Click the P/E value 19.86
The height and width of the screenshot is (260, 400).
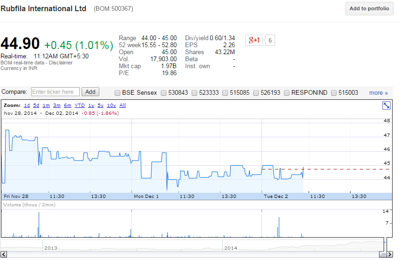tap(169, 73)
